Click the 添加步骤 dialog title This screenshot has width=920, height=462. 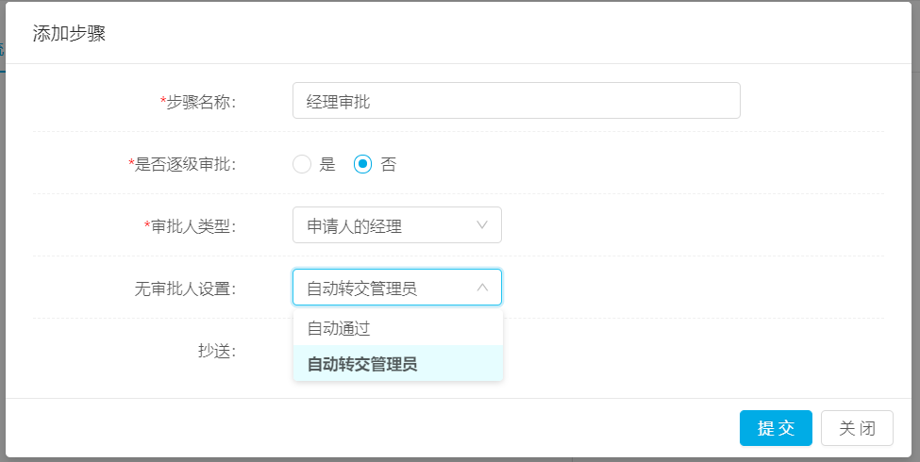(69, 33)
